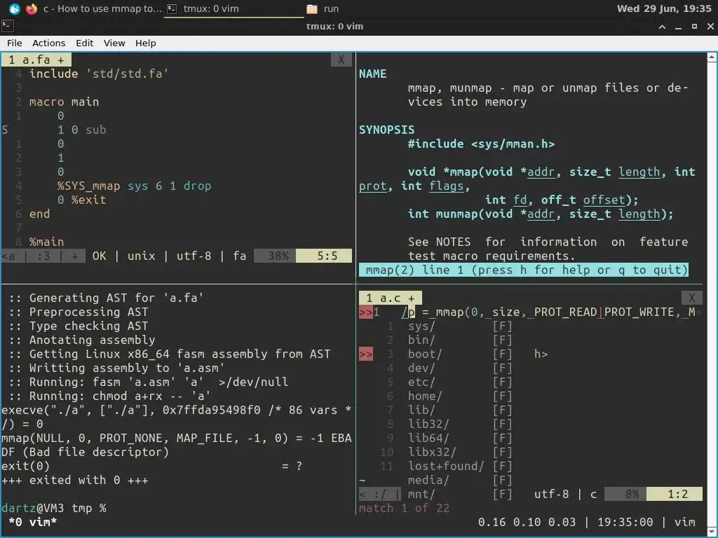Viewport: 718px width, 538px height.
Task: Click the 'dartz@VM3 tmp %' shell prompt
Action: pos(53,508)
